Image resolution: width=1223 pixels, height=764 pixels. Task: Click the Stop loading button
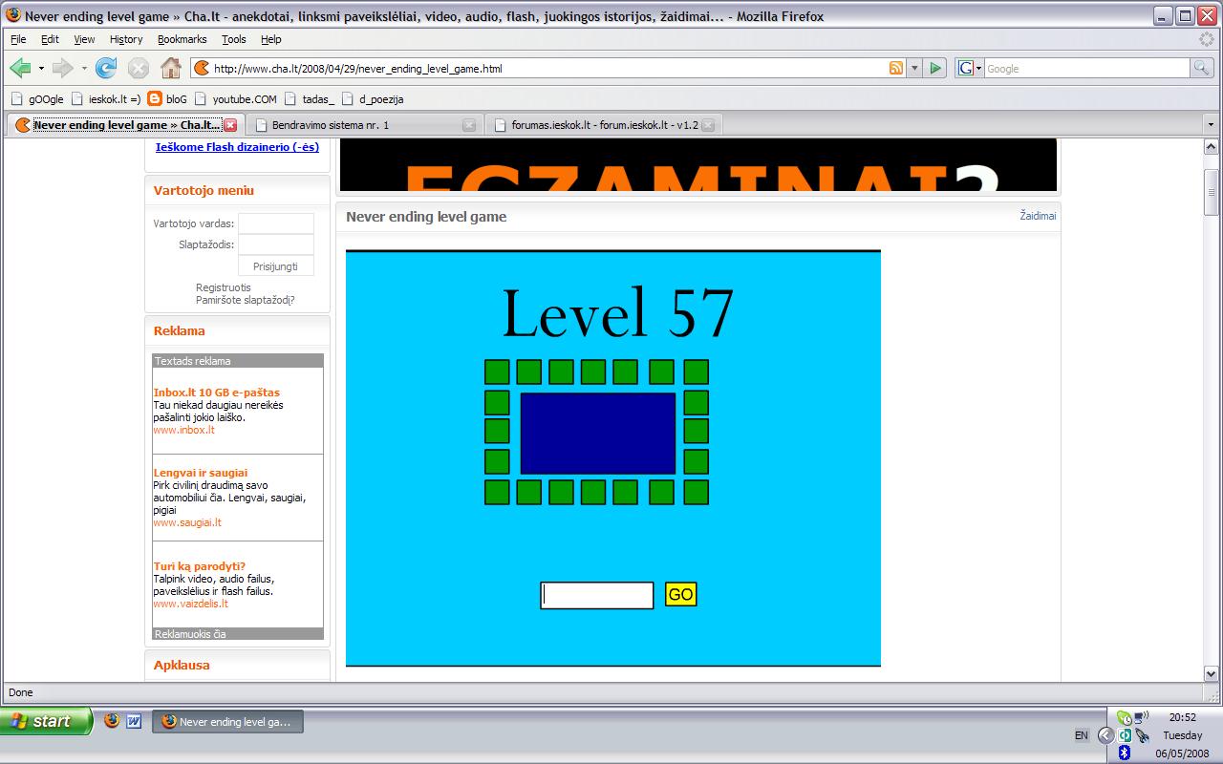(139, 68)
